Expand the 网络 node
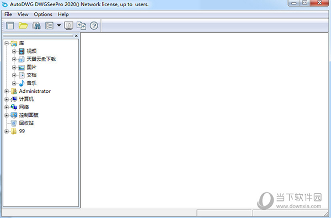 7,108
